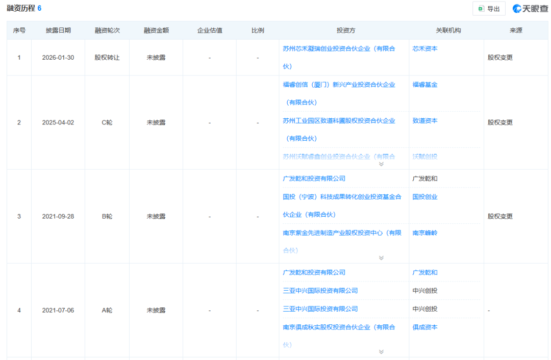The height and width of the screenshot is (360, 551).
Task: Click the 融资金额 column header
Action: point(156,30)
